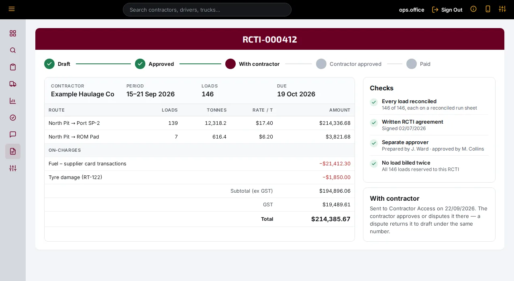Click the period 15–21 Sep 2026
The height and width of the screenshot is (281, 514).
coord(151,94)
